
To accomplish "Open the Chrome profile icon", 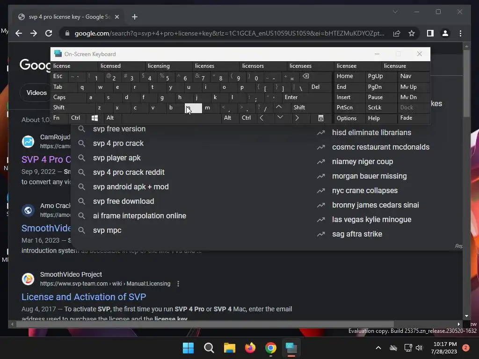I will coord(445,33).
